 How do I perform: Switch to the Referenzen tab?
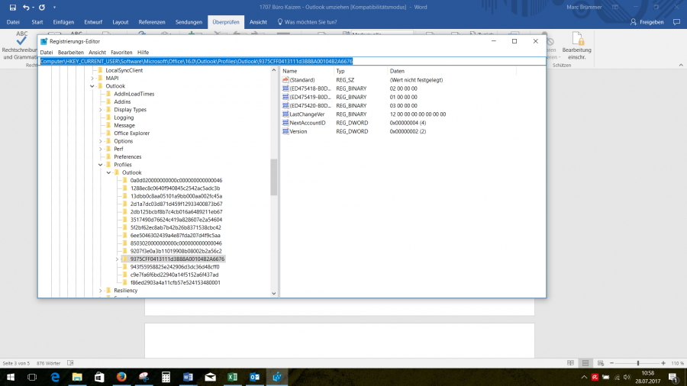coord(152,22)
